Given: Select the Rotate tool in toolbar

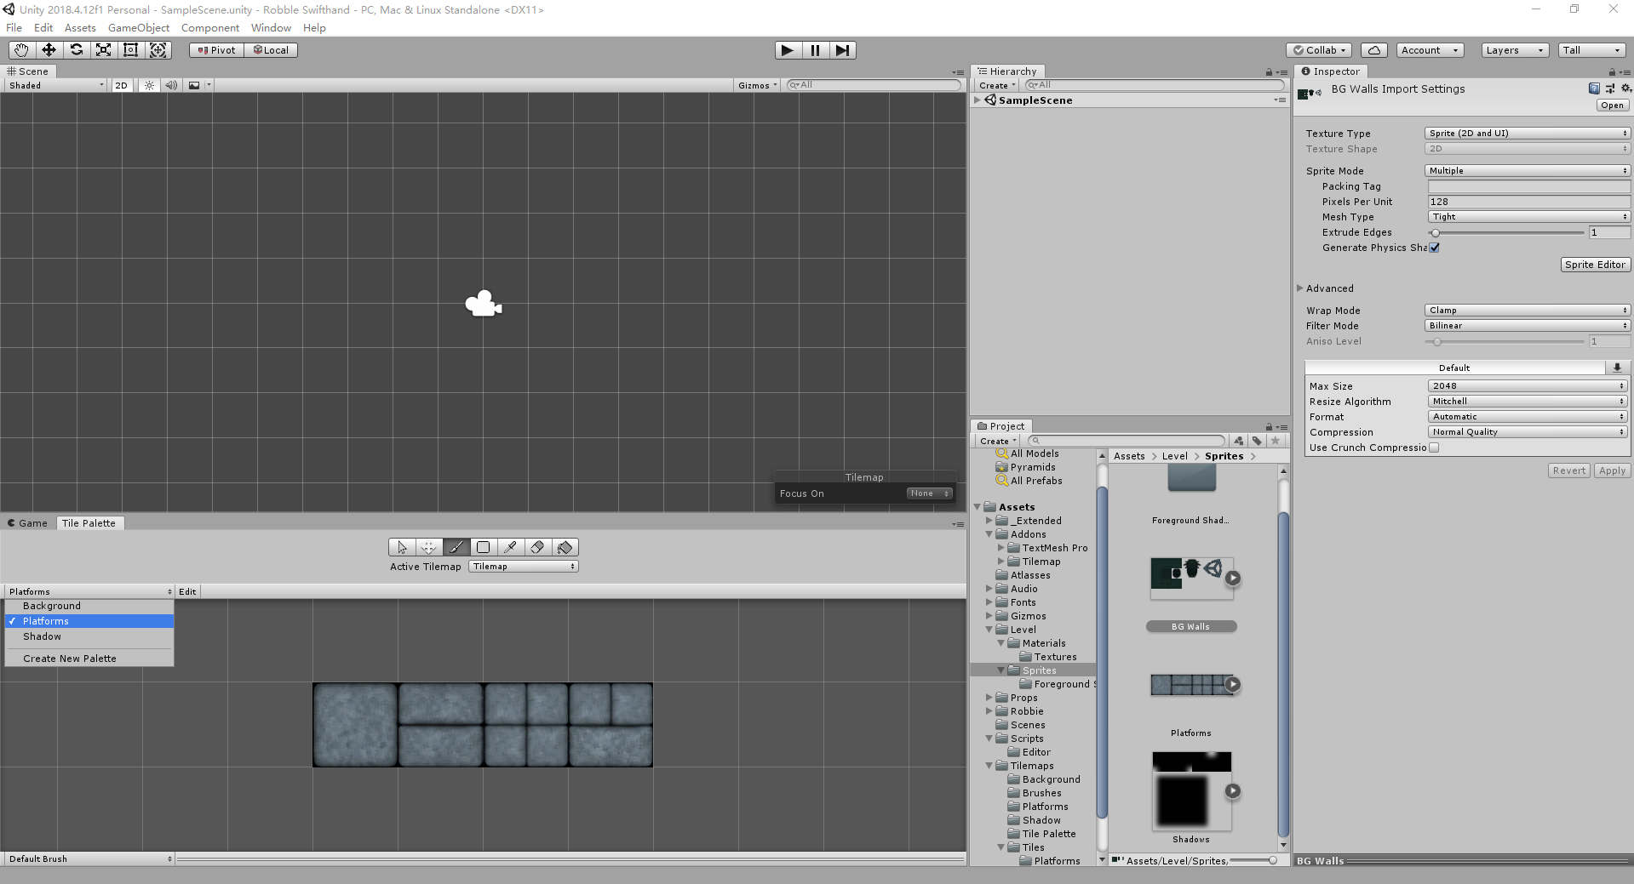Looking at the screenshot, I should [x=76, y=50].
